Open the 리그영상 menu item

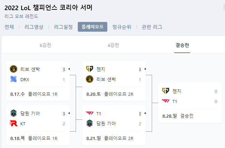(x=34, y=27)
